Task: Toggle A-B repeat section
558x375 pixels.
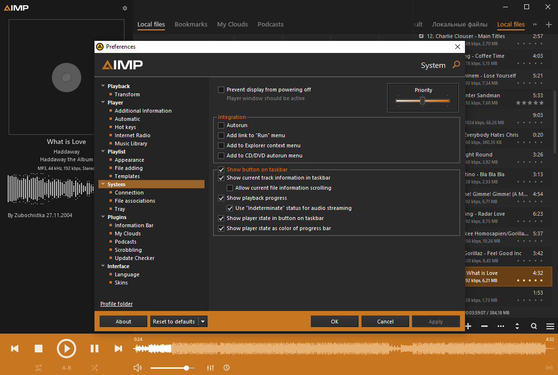Action: tap(67, 368)
